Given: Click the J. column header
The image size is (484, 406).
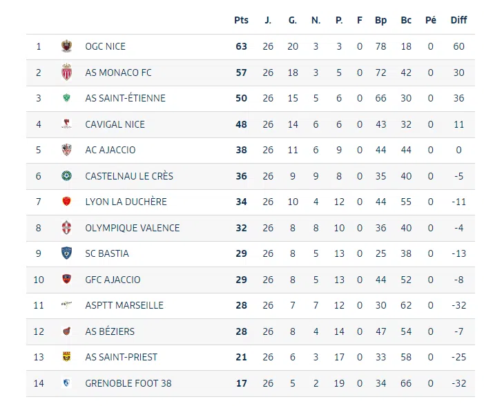Looking at the screenshot, I should click(268, 20).
